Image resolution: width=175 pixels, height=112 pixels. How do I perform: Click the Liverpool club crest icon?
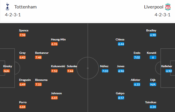click(168, 7)
